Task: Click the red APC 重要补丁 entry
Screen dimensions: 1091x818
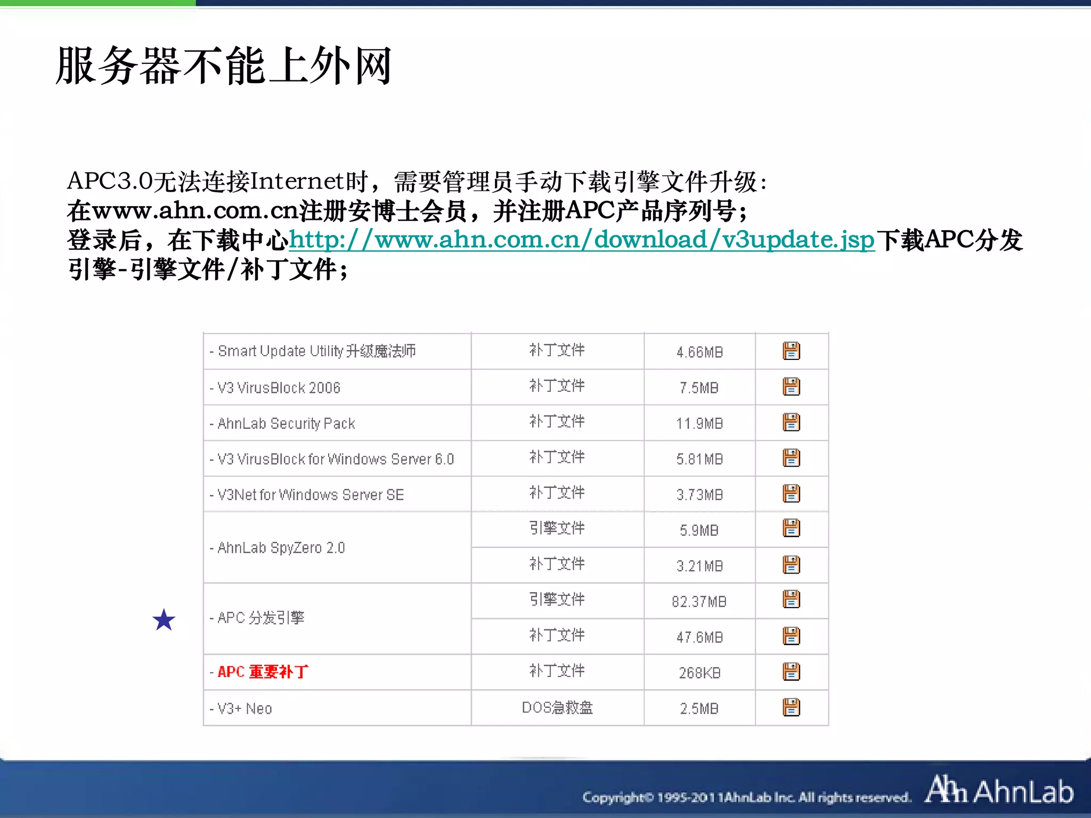Action: [x=263, y=672]
